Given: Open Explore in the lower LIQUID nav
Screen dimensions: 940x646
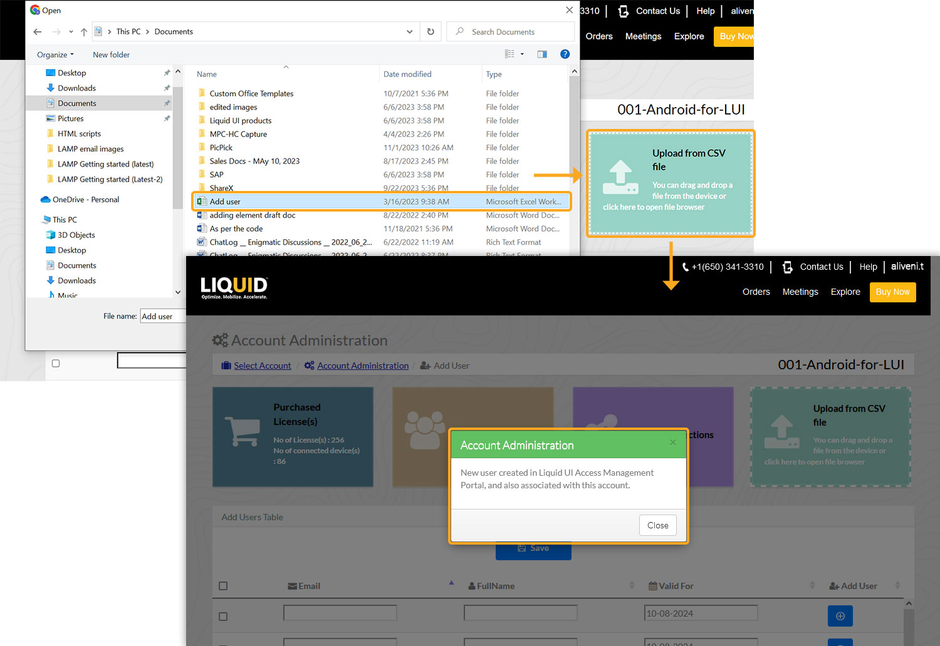Looking at the screenshot, I should 845,292.
